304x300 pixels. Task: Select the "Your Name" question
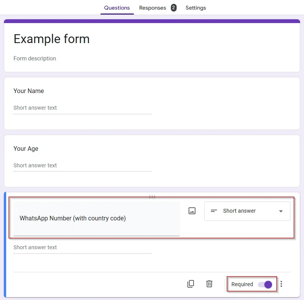[29, 91]
